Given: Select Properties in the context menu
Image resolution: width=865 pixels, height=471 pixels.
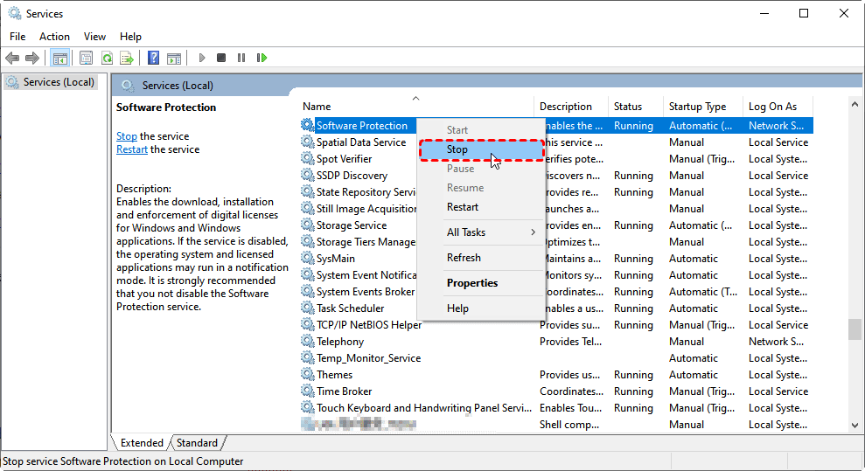Looking at the screenshot, I should (471, 283).
